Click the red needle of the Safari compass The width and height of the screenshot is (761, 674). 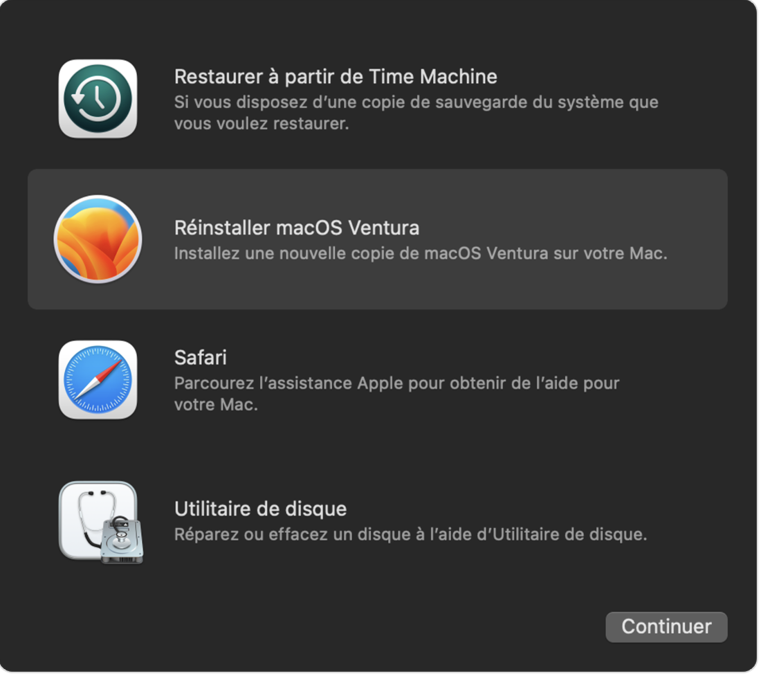pos(108,370)
